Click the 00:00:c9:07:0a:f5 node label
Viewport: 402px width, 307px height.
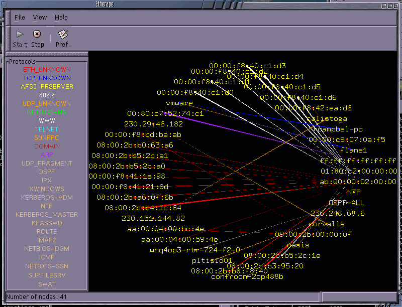pyautogui.click(x=347, y=139)
